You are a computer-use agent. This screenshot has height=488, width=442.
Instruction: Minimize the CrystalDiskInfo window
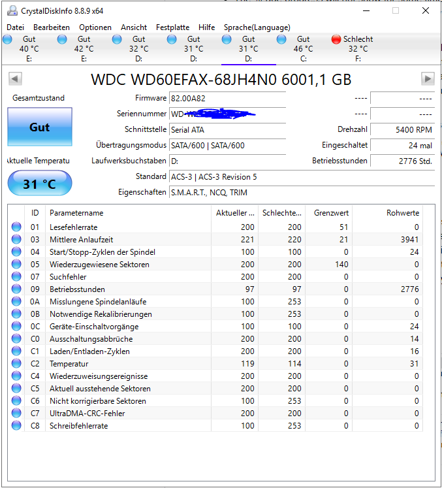click(366, 11)
